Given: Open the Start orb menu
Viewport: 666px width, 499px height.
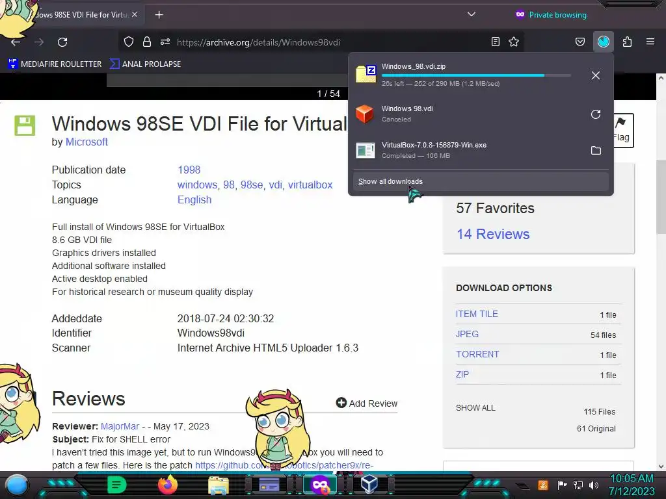Looking at the screenshot, I should [16, 485].
